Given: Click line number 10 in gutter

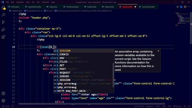Looking at the screenshot, I should click(x=13, y=47).
